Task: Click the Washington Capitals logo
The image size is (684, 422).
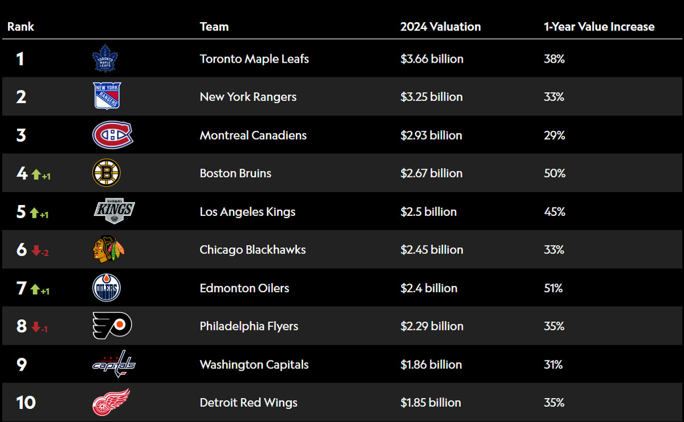Action: [x=114, y=364]
